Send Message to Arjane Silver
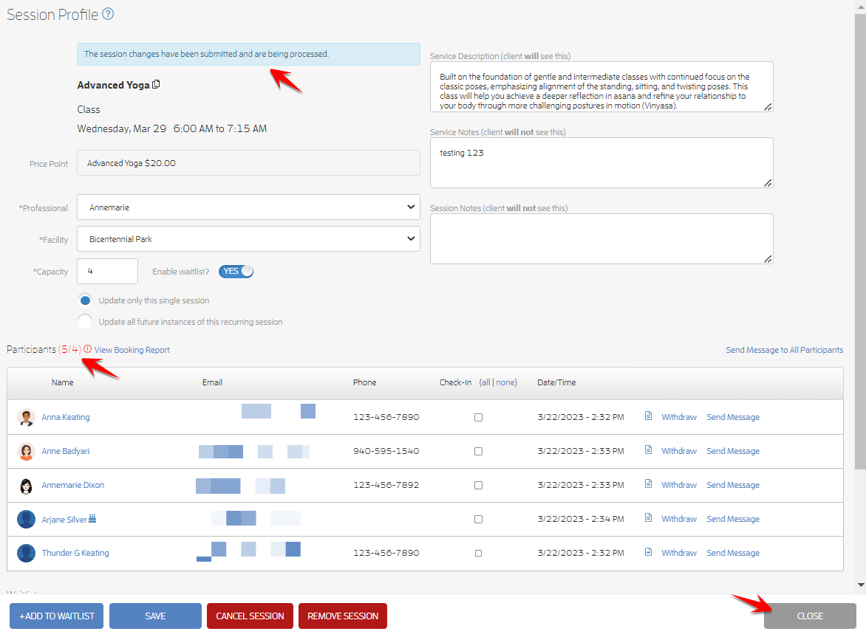Image resolution: width=866 pixels, height=637 pixels. 733,519
